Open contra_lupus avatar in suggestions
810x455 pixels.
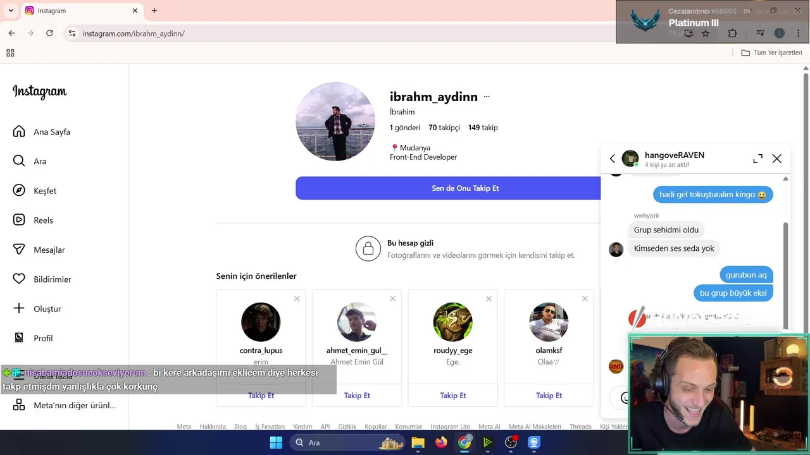261,322
